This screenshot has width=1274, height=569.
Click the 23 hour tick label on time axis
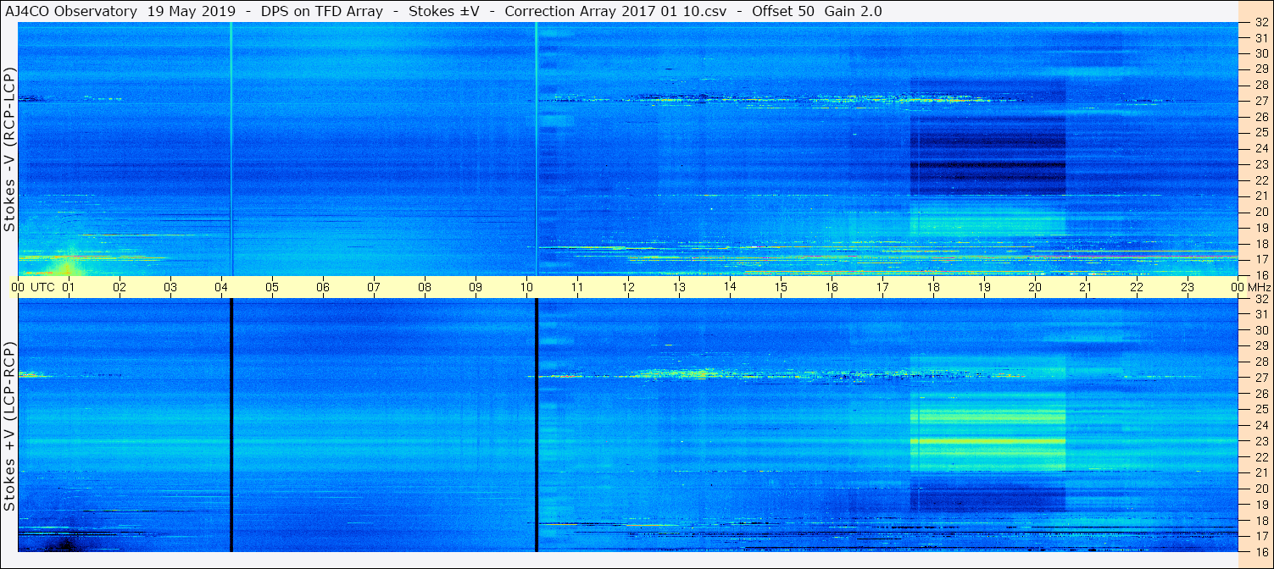[x=1188, y=287]
